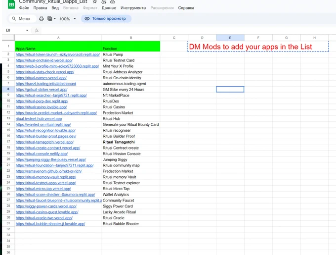Image resolution: width=336 pixels, height=255 pixels.
Task: Open the ritual-stats-check vercel link
Action: pyautogui.click(x=45, y=72)
